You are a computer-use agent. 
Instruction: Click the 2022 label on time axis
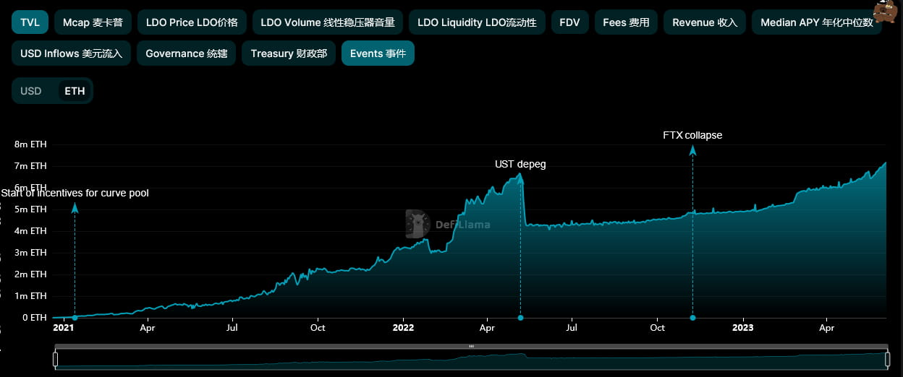pos(403,328)
